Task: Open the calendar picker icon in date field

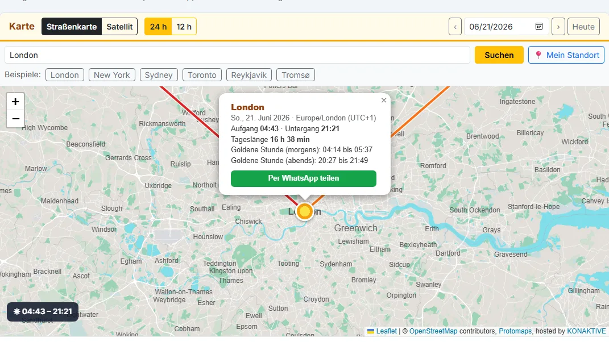Action: coord(538,26)
